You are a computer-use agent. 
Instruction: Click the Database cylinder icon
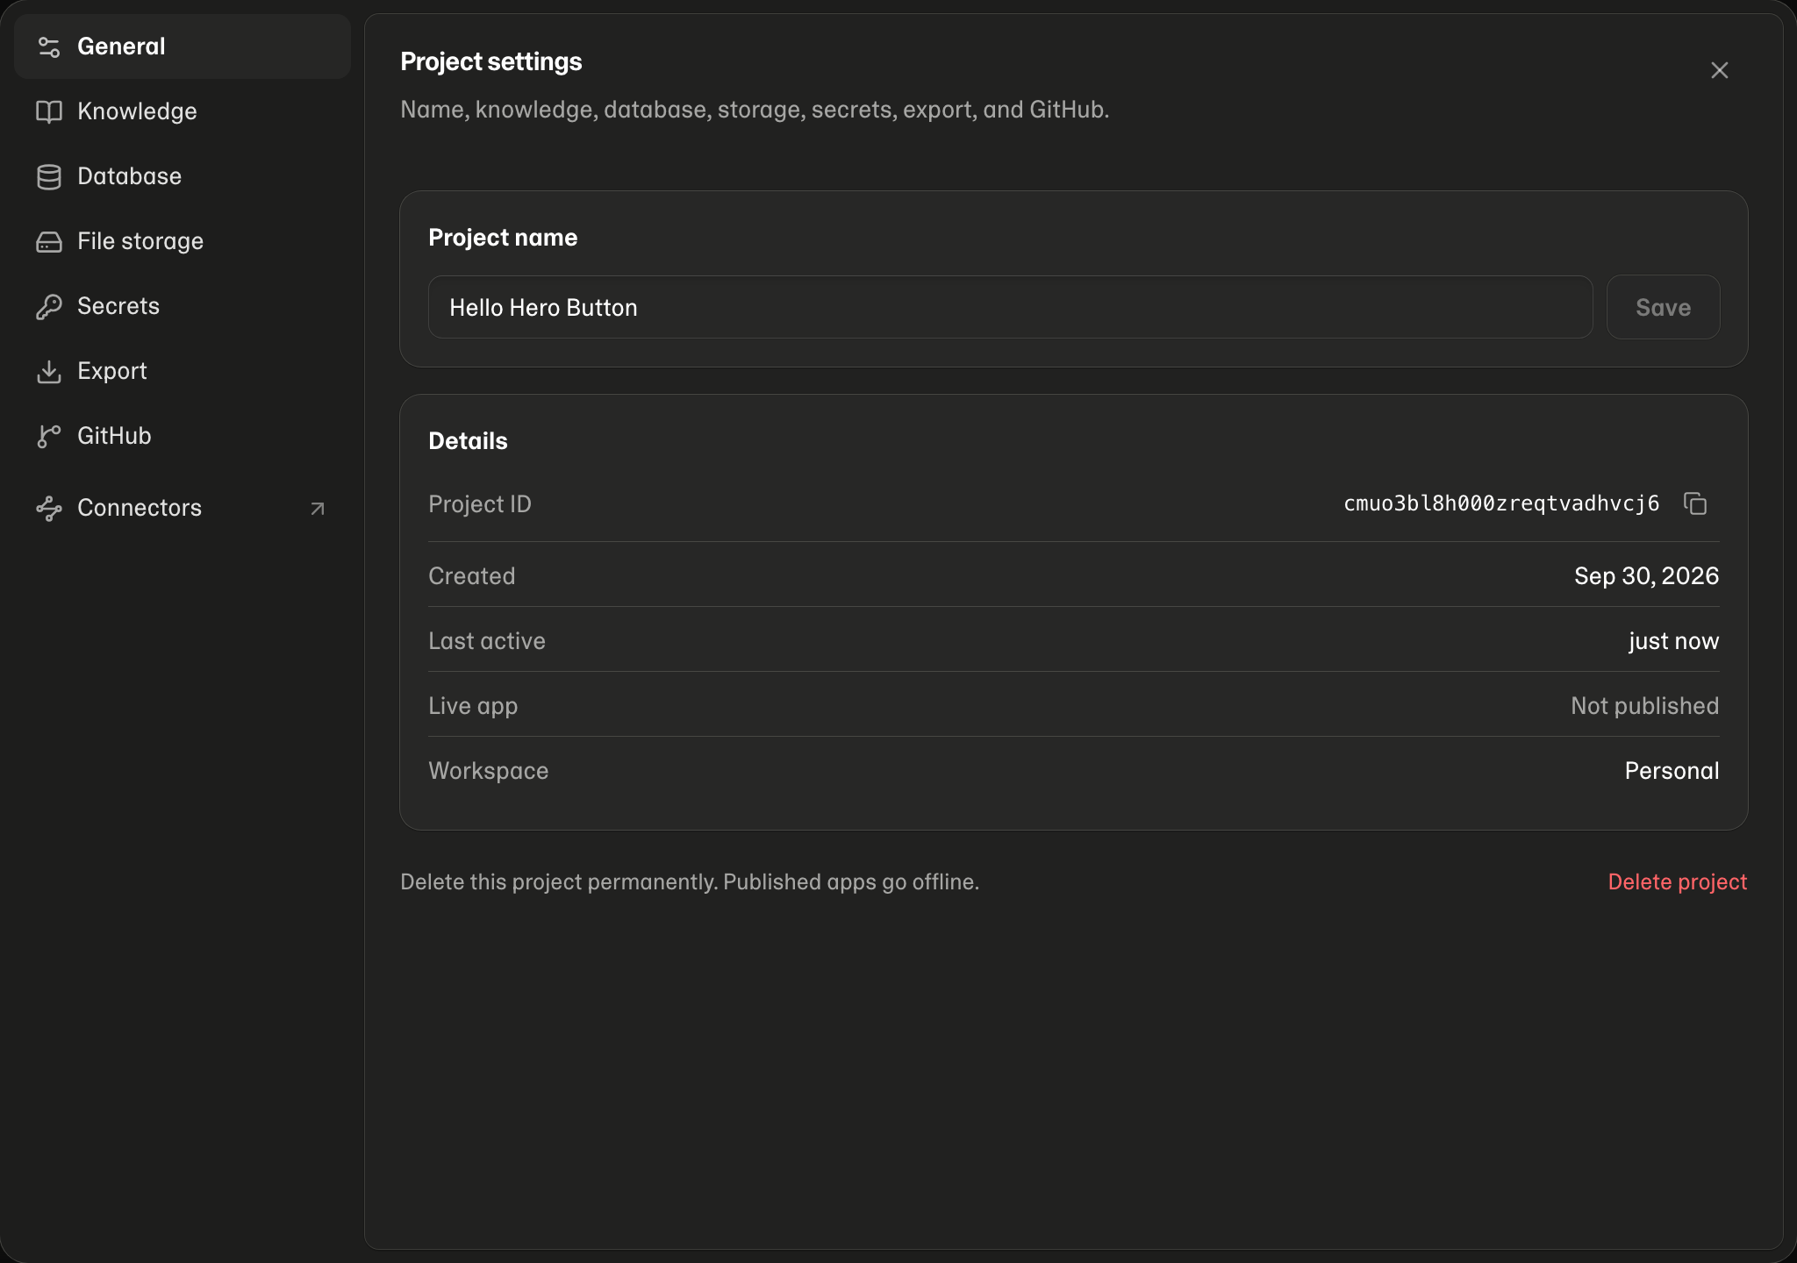(49, 176)
